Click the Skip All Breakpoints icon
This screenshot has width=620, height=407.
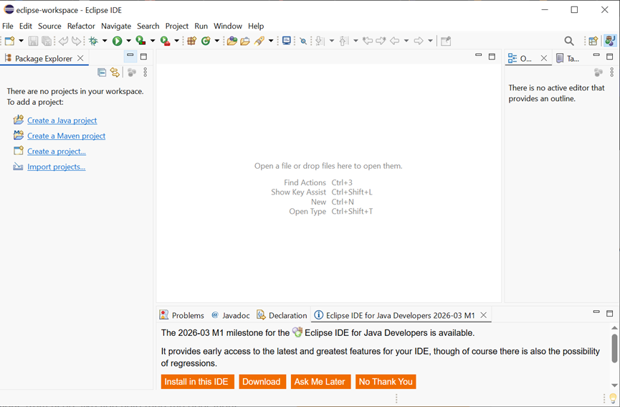[303, 41]
